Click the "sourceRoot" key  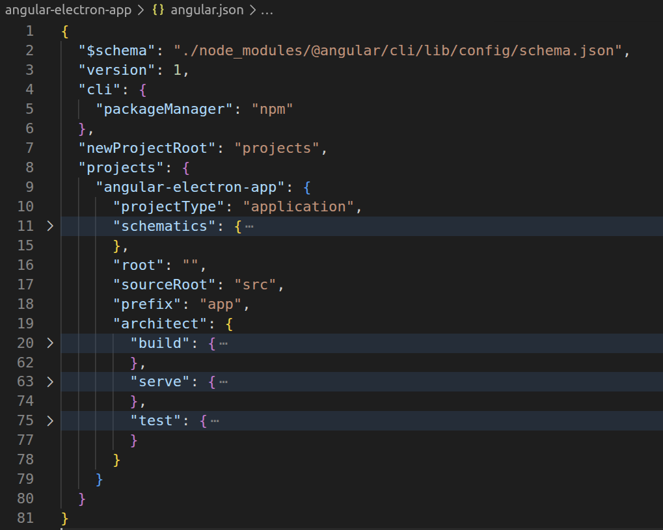click(164, 284)
